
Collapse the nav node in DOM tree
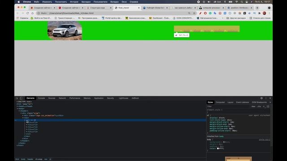tap(23, 118)
